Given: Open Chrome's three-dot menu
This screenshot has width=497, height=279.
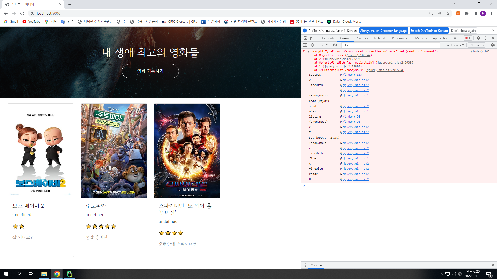Looking at the screenshot, I should (x=491, y=13).
